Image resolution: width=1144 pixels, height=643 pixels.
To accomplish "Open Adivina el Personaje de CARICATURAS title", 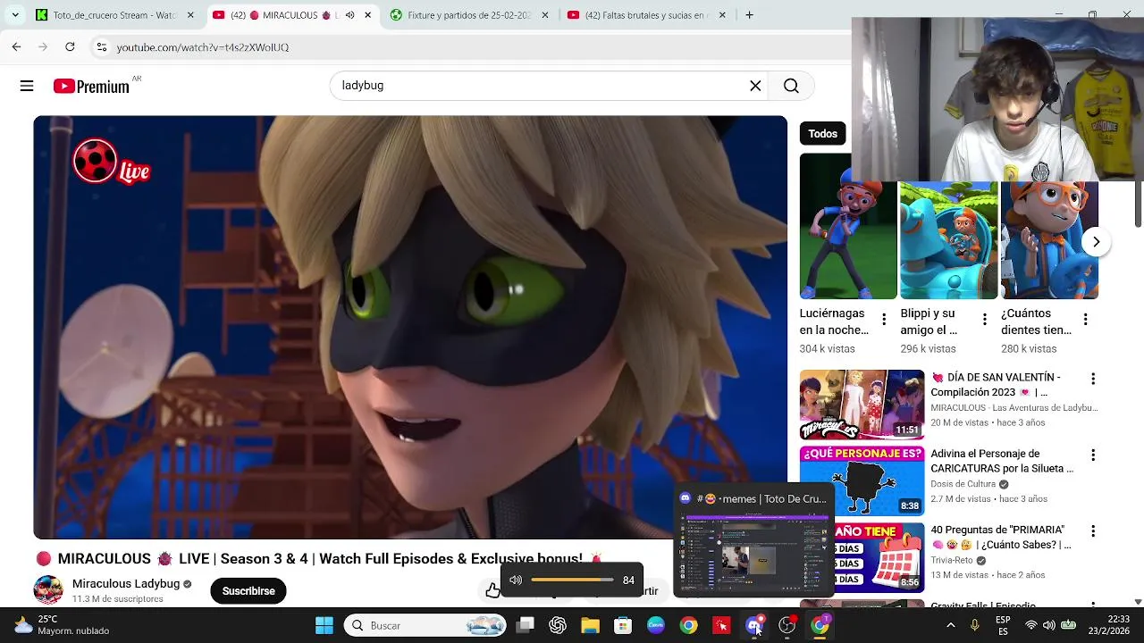I will (1002, 461).
